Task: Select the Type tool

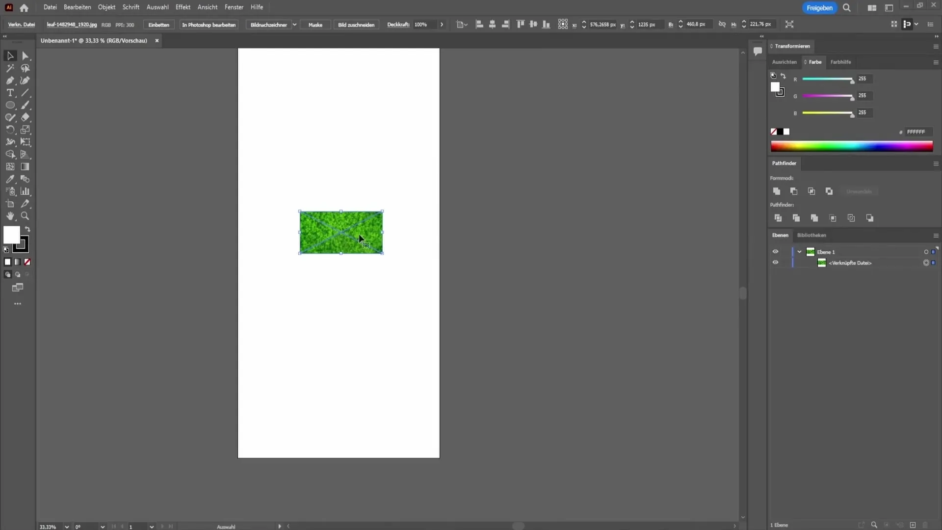Action: pyautogui.click(x=10, y=93)
